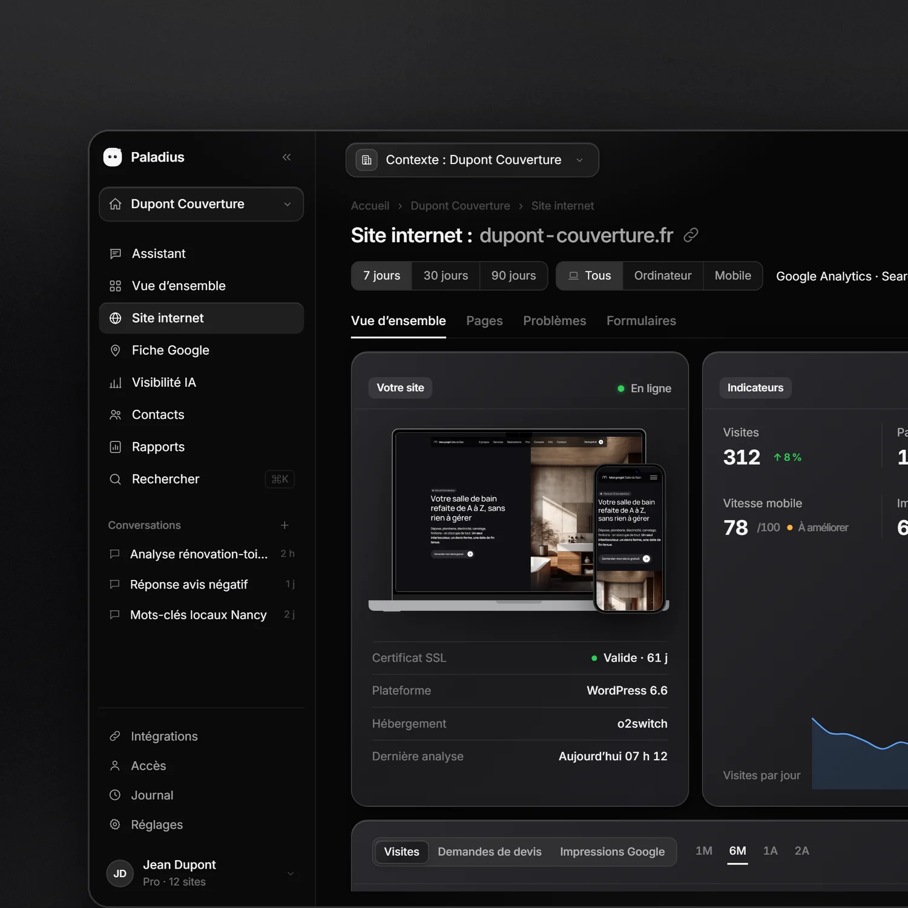Open Fiche Google in the sidebar
The width and height of the screenshot is (908, 908).
[202, 350]
